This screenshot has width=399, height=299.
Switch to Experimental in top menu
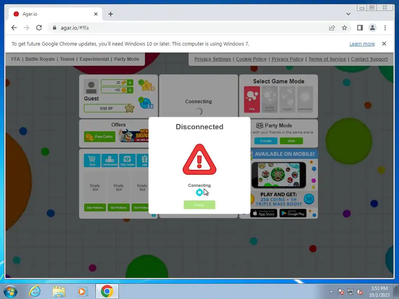[x=94, y=59]
